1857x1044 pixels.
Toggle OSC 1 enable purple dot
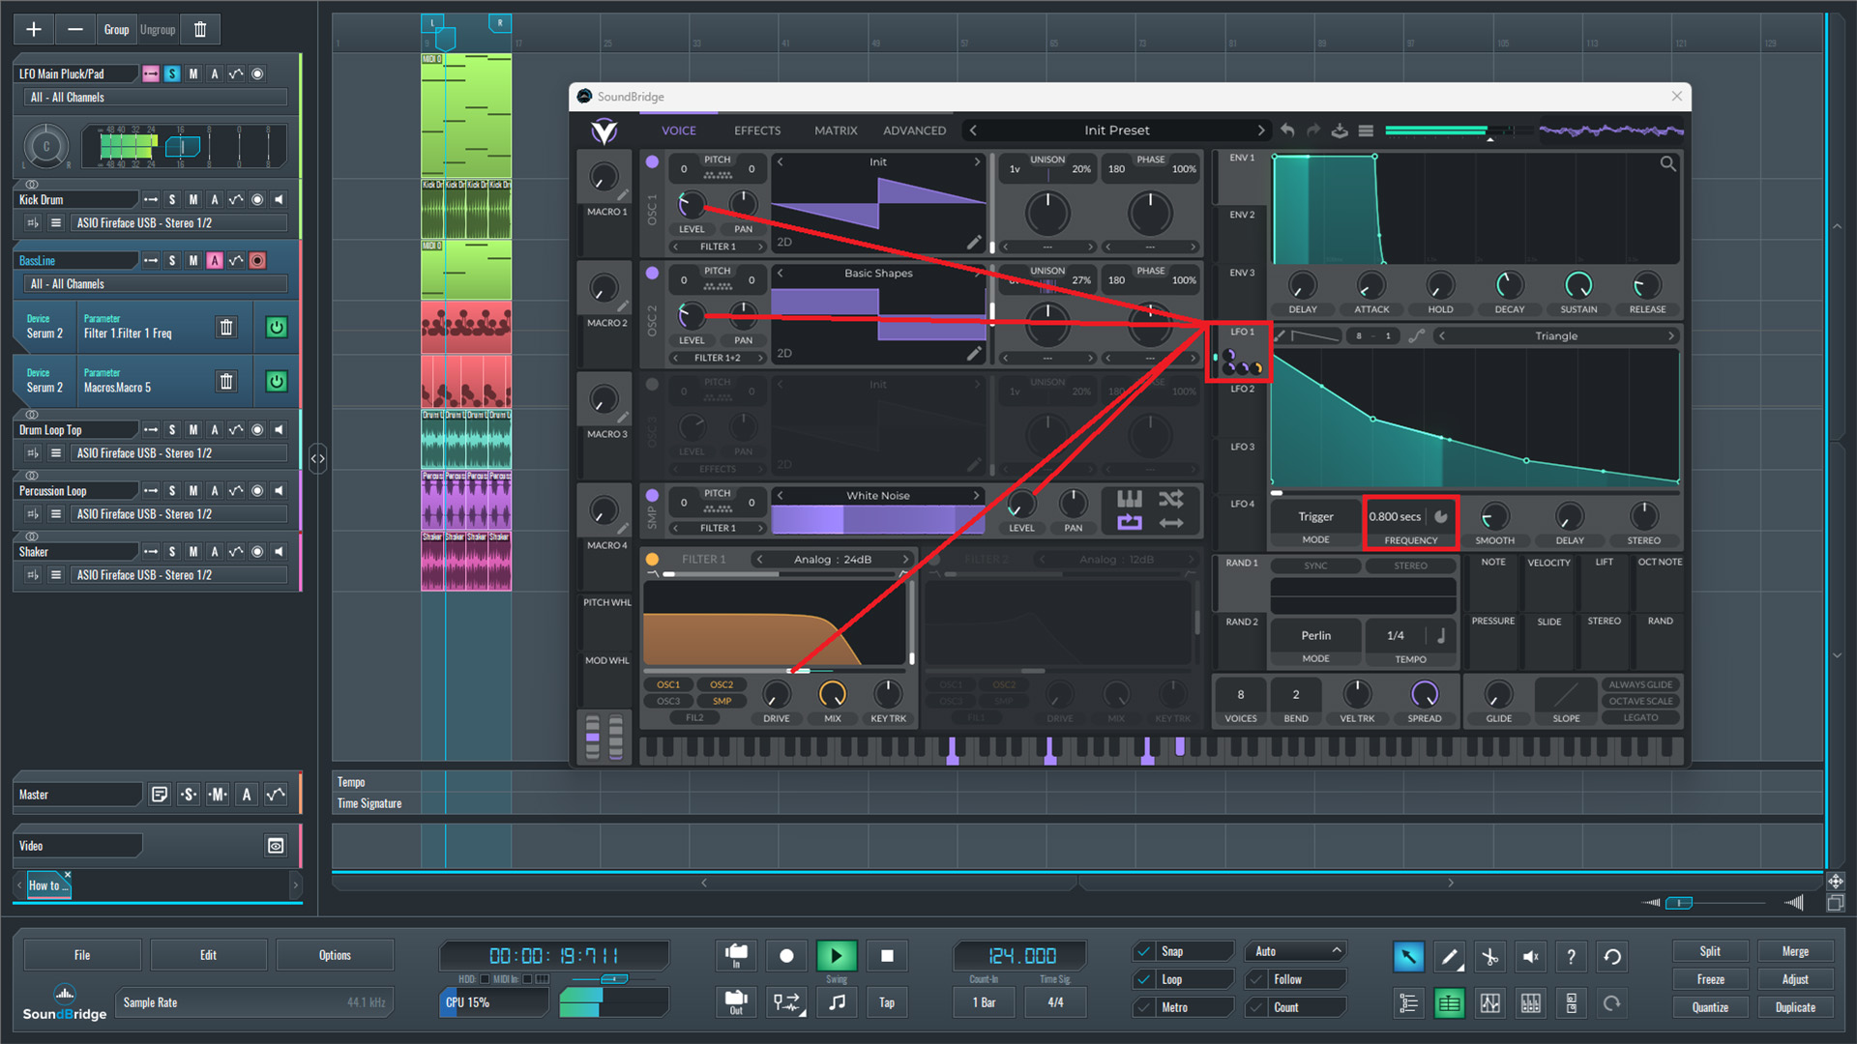652,162
